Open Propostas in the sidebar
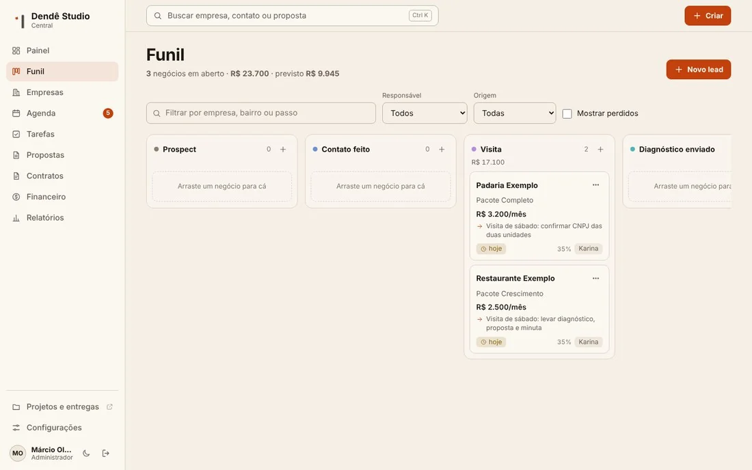The image size is (752, 470). tap(62, 155)
